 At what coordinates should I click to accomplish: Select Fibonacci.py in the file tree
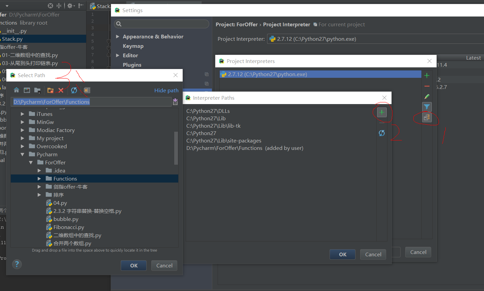(x=69, y=227)
